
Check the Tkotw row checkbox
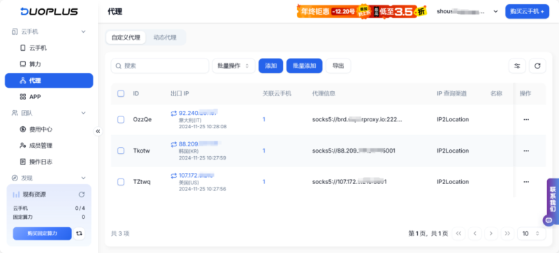[x=121, y=151]
